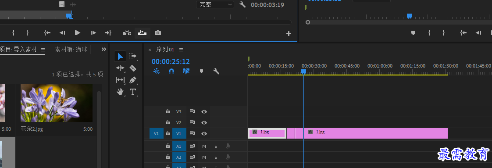Play the clip in Source Monitor
Viewport: 492px width, 168px height.
click(78, 32)
